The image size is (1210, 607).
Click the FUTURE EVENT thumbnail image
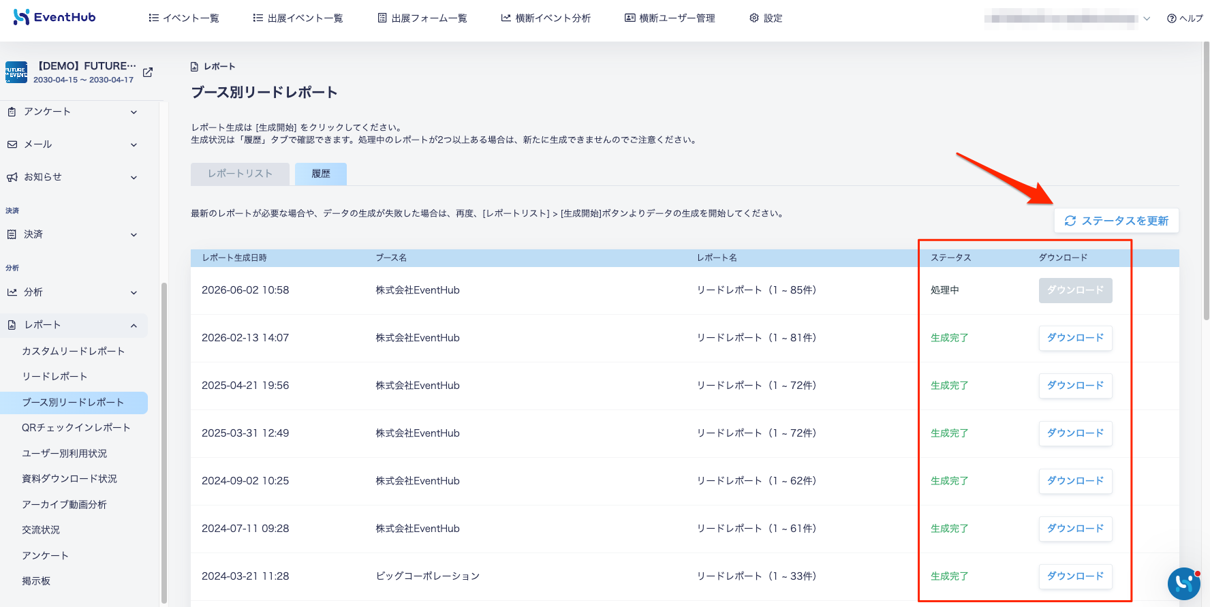point(16,72)
